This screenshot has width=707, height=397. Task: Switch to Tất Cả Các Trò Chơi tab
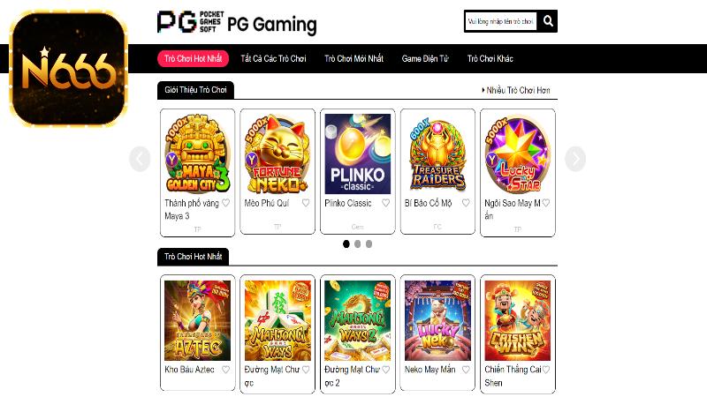273,58
